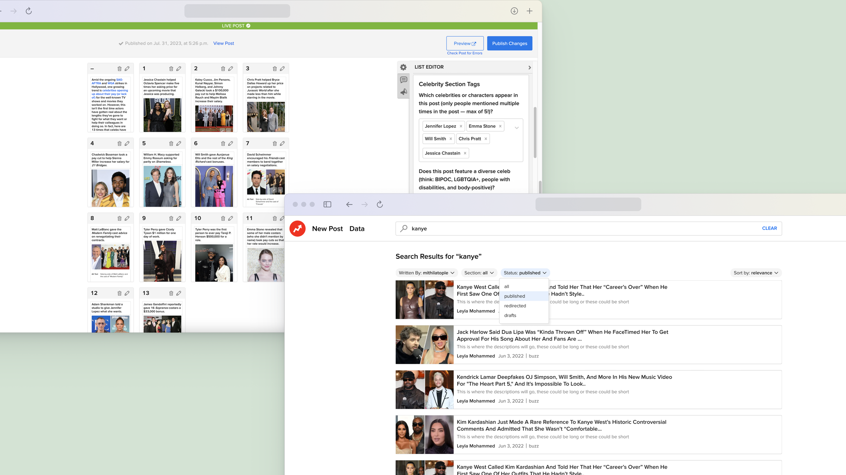846x475 pixels.
Task: Remove the Jessica Chastain tag
Action: pyautogui.click(x=465, y=153)
